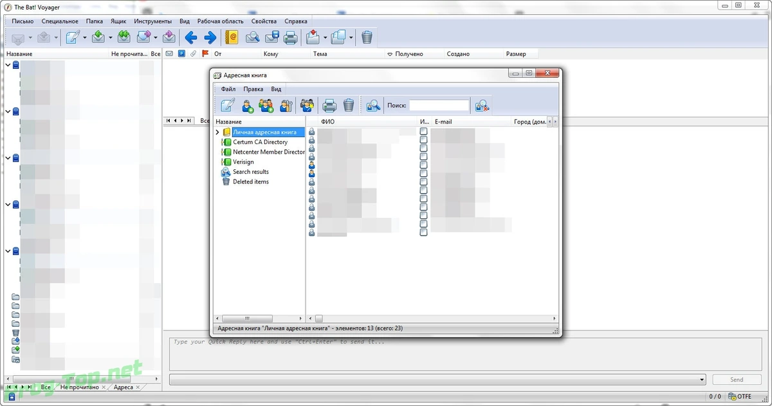772x406 pixels.
Task: Select Certum CA Directory address book
Action: 260,142
